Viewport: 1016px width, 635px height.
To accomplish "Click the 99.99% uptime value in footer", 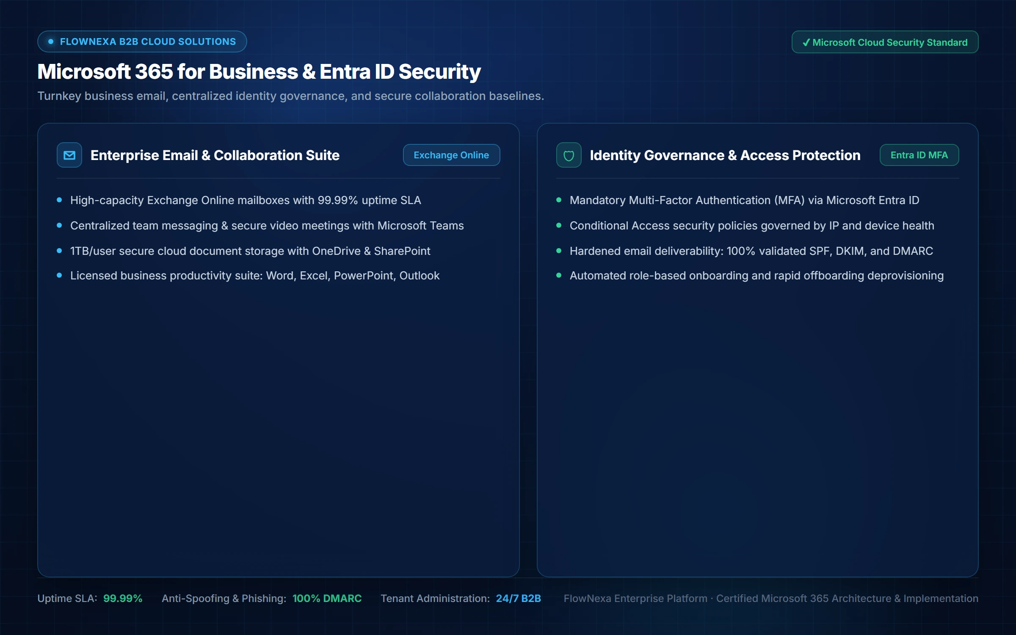I will (123, 598).
